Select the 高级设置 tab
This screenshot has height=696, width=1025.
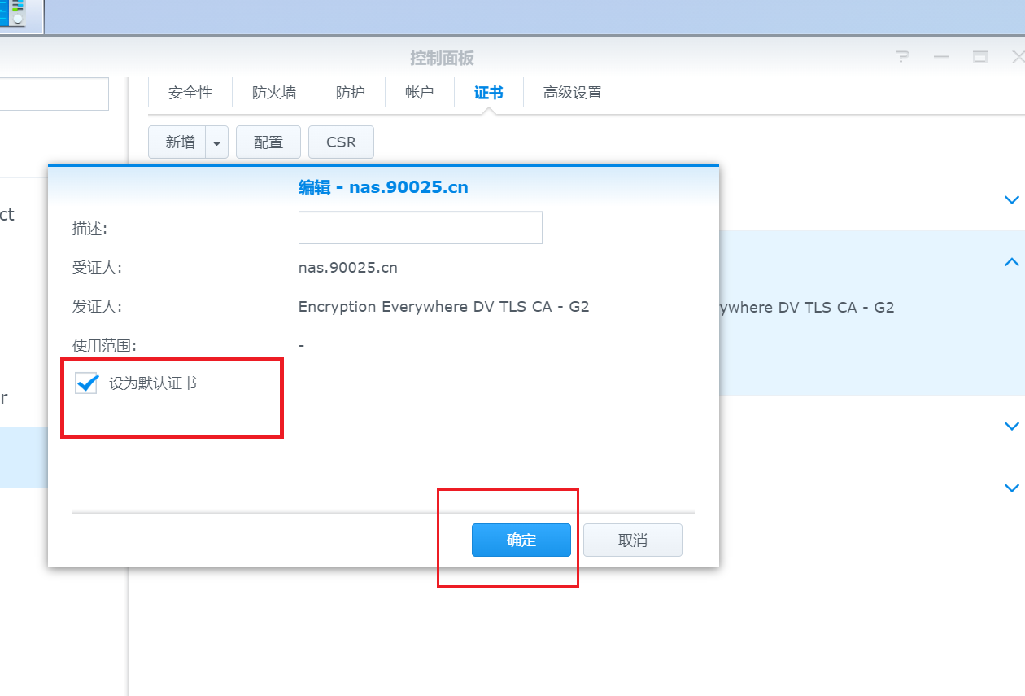click(573, 93)
